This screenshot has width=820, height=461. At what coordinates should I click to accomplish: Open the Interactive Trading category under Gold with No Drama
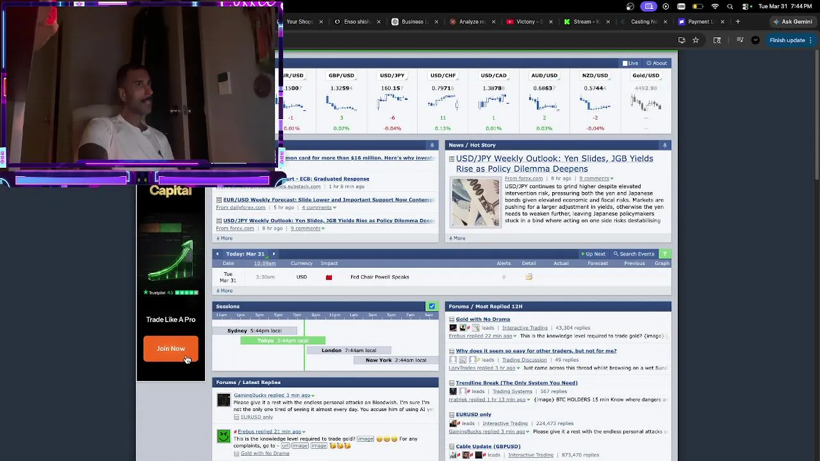click(525, 328)
